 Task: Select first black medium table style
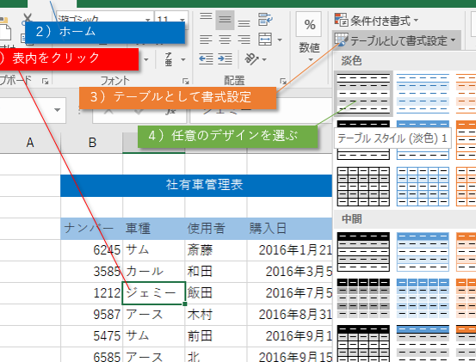coord(363,251)
